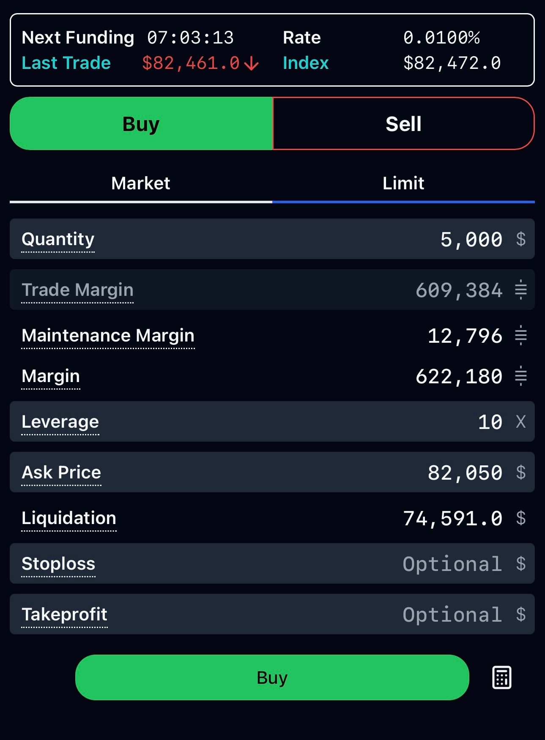Click the Index label link
Screen dimensions: 545x740
click(305, 63)
